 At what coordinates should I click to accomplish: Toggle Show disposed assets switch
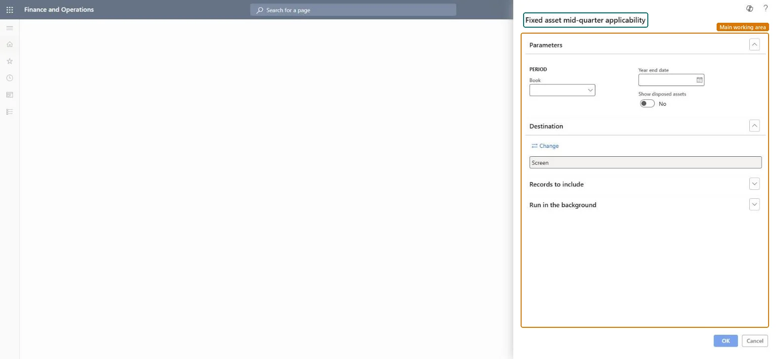tap(647, 103)
